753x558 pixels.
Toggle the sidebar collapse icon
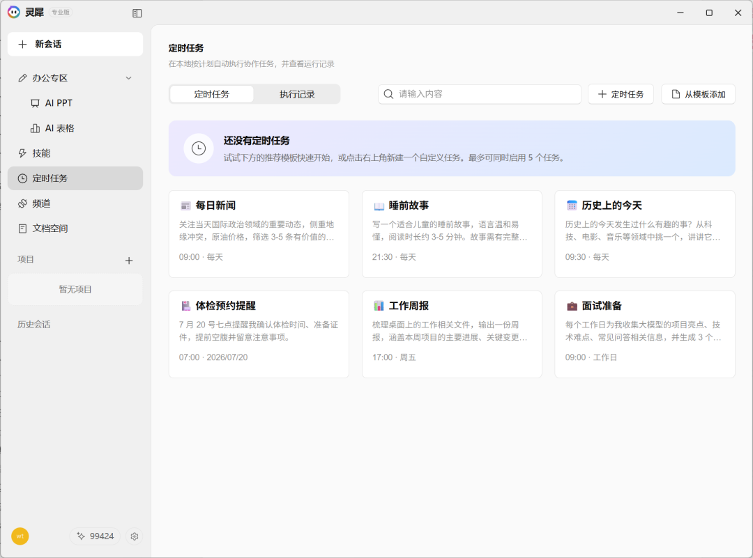(137, 13)
